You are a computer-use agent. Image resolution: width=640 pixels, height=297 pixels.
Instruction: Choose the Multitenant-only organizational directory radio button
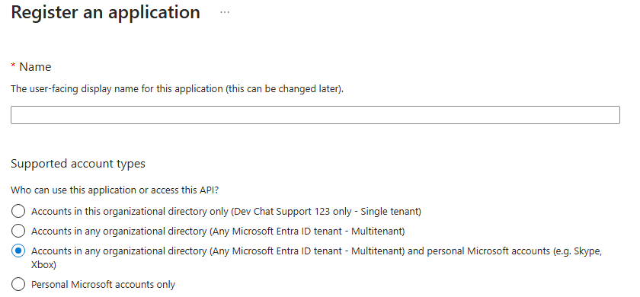[18, 231]
